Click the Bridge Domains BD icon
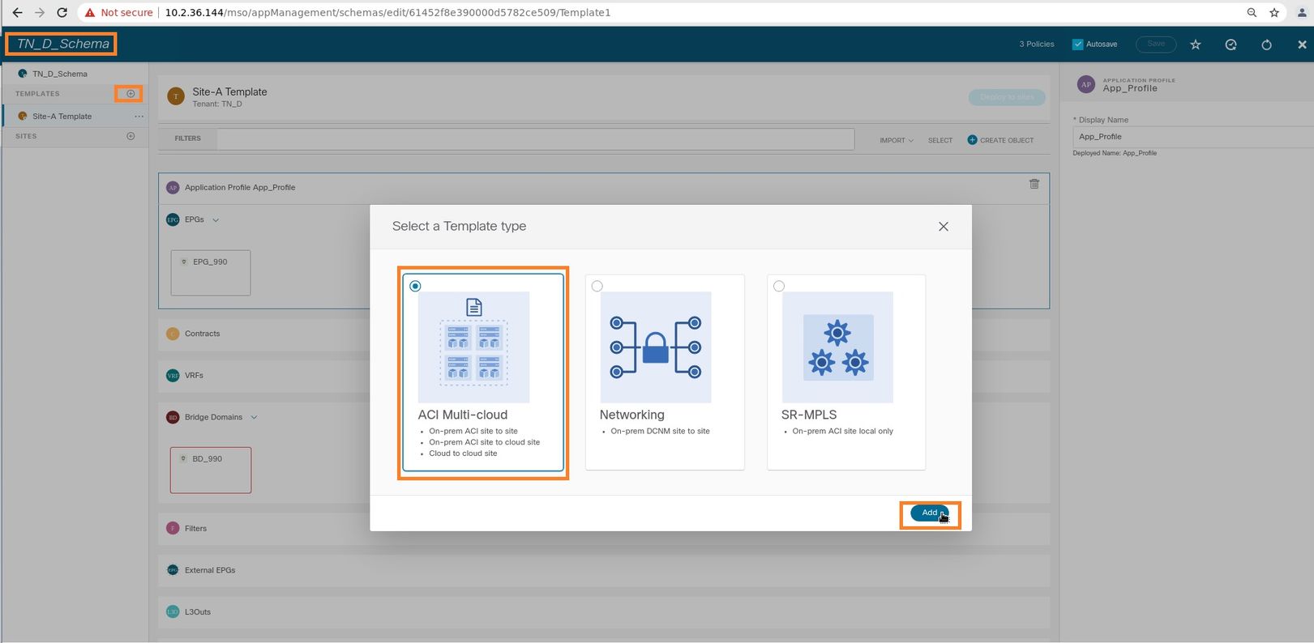Screen dimensions: 1314x643 point(173,418)
